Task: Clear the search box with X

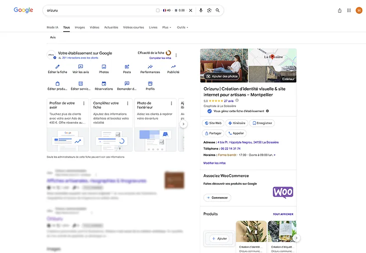Action: coord(191,10)
